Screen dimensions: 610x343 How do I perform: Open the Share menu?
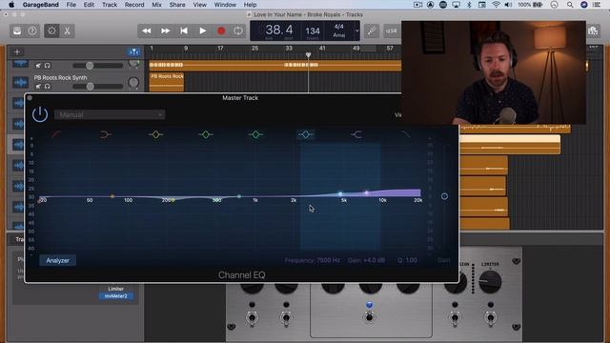(177, 5)
